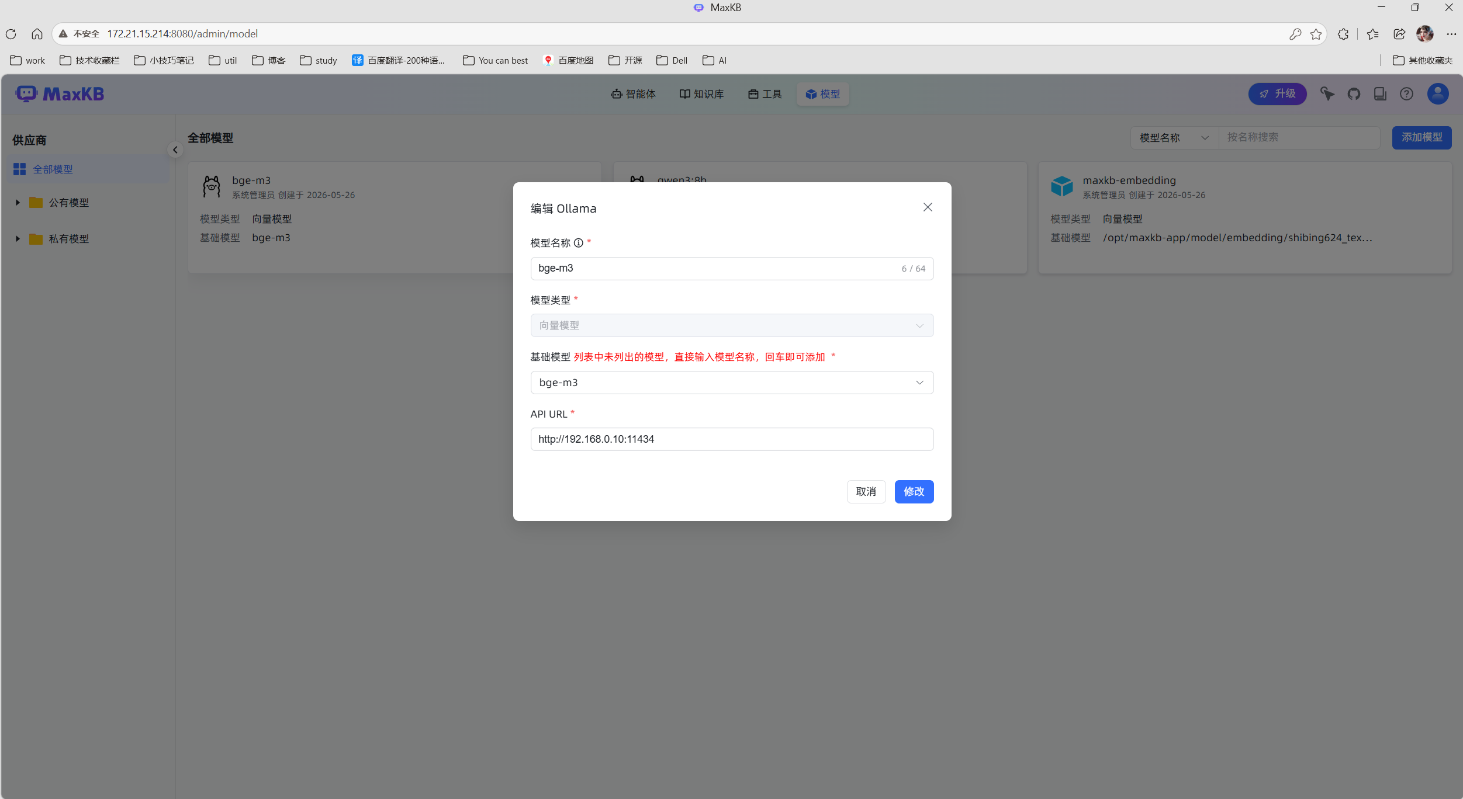Open the 智能体 tab
The image size is (1463, 799).
[633, 94]
